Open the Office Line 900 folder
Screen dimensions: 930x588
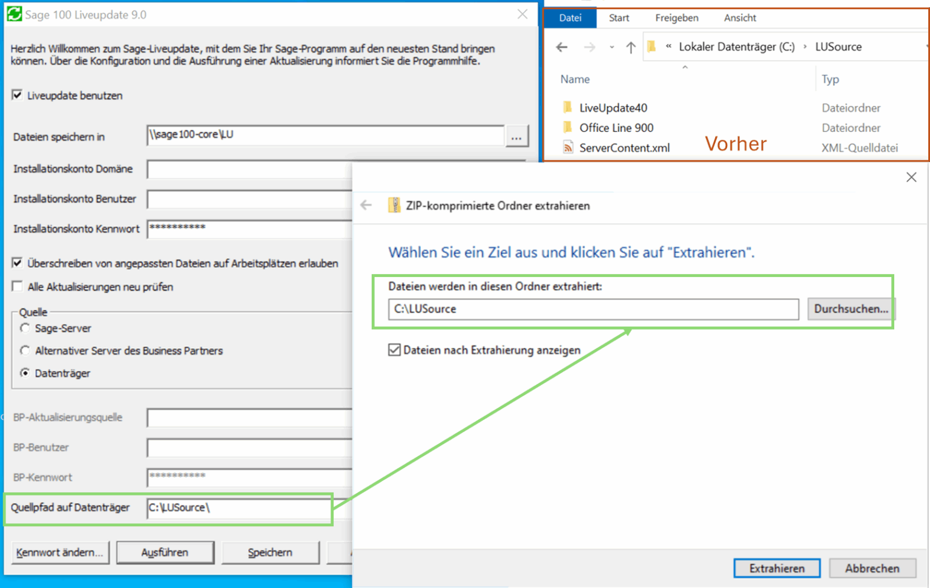tap(616, 128)
